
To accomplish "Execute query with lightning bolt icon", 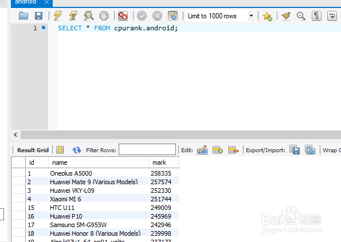I will coord(58,16).
